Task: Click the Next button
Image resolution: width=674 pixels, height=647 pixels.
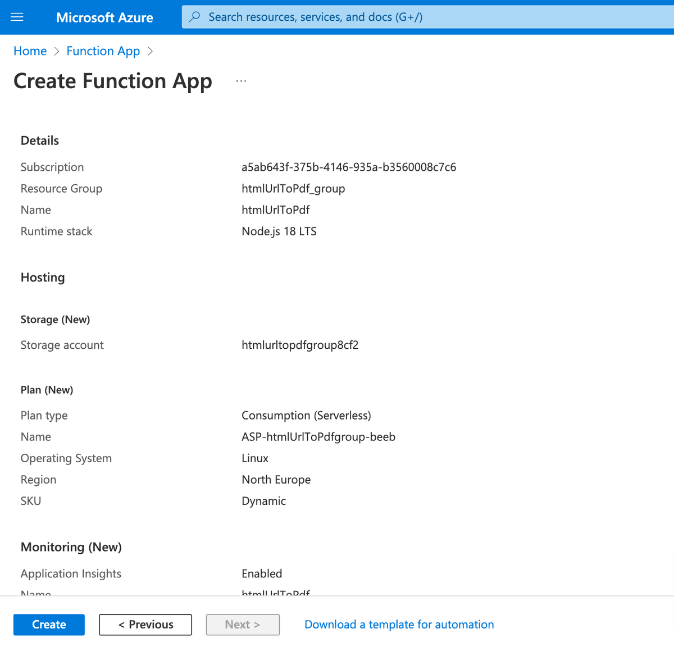Action: pos(243,625)
